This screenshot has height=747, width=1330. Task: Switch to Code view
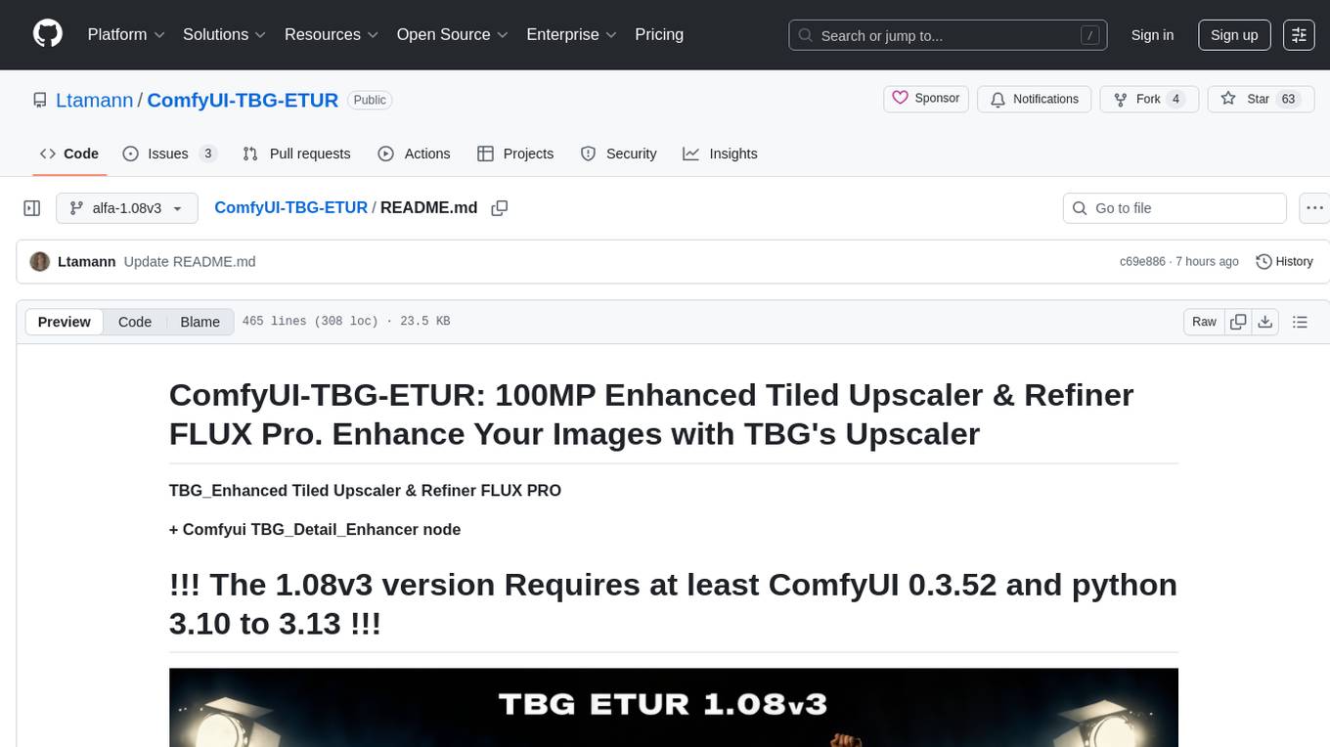135,322
